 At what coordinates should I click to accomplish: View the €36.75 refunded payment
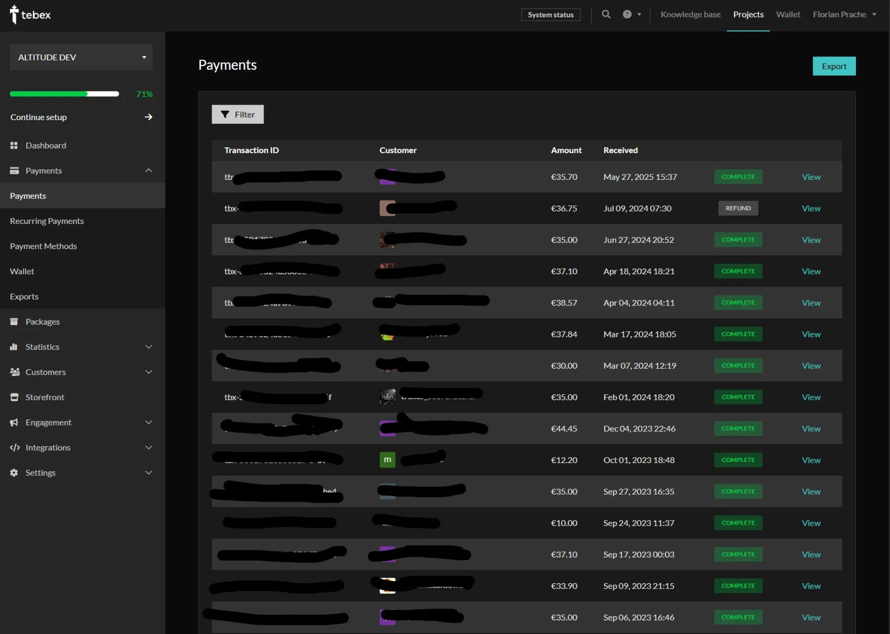coord(811,209)
